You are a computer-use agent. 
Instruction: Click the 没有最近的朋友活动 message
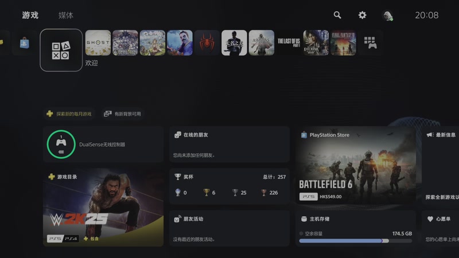pos(194,239)
